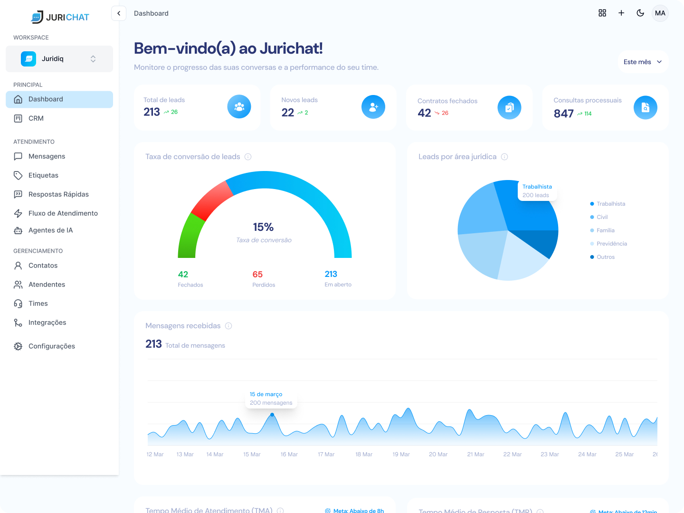Open the Este mês period dropdown
Image resolution: width=684 pixels, height=513 pixels.
pyautogui.click(x=643, y=62)
